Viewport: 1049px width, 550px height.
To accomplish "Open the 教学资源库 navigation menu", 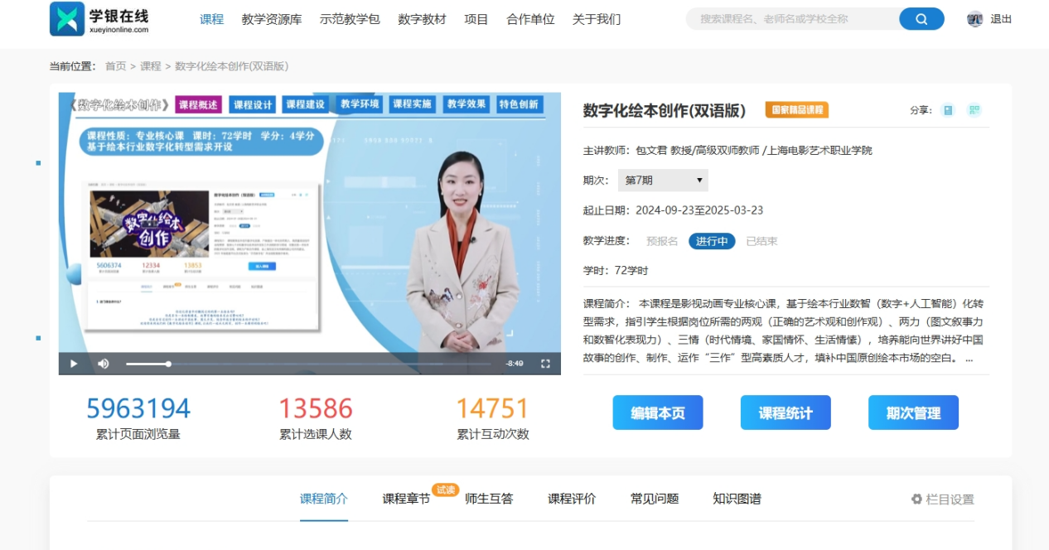I will (x=272, y=19).
